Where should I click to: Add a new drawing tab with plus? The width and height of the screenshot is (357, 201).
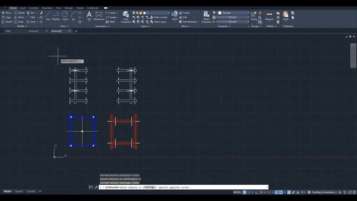click(x=76, y=31)
